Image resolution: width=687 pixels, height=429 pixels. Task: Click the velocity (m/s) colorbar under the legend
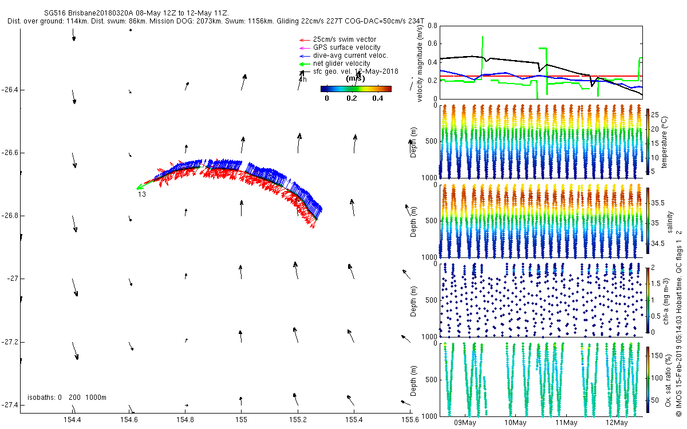click(x=356, y=89)
